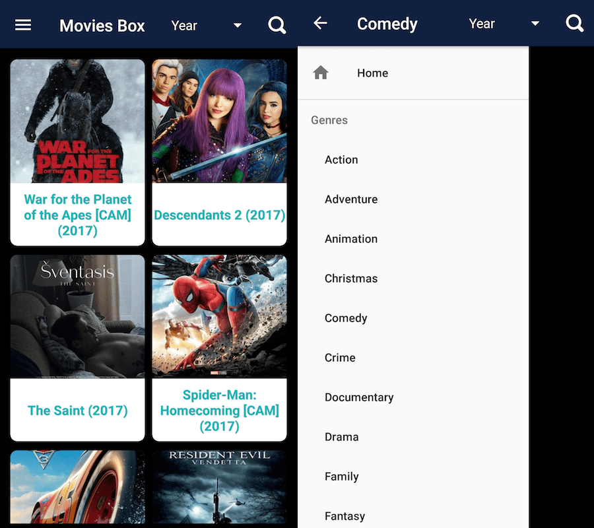This screenshot has height=528, width=594.
Task: Click the Genres section heading
Action: [x=329, y=120]
